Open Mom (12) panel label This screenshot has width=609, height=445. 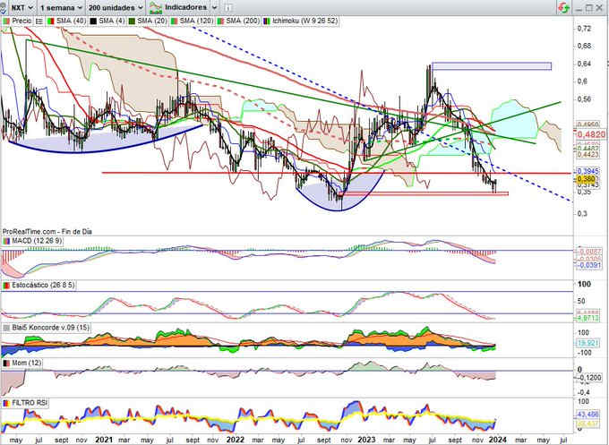[26, 363]
